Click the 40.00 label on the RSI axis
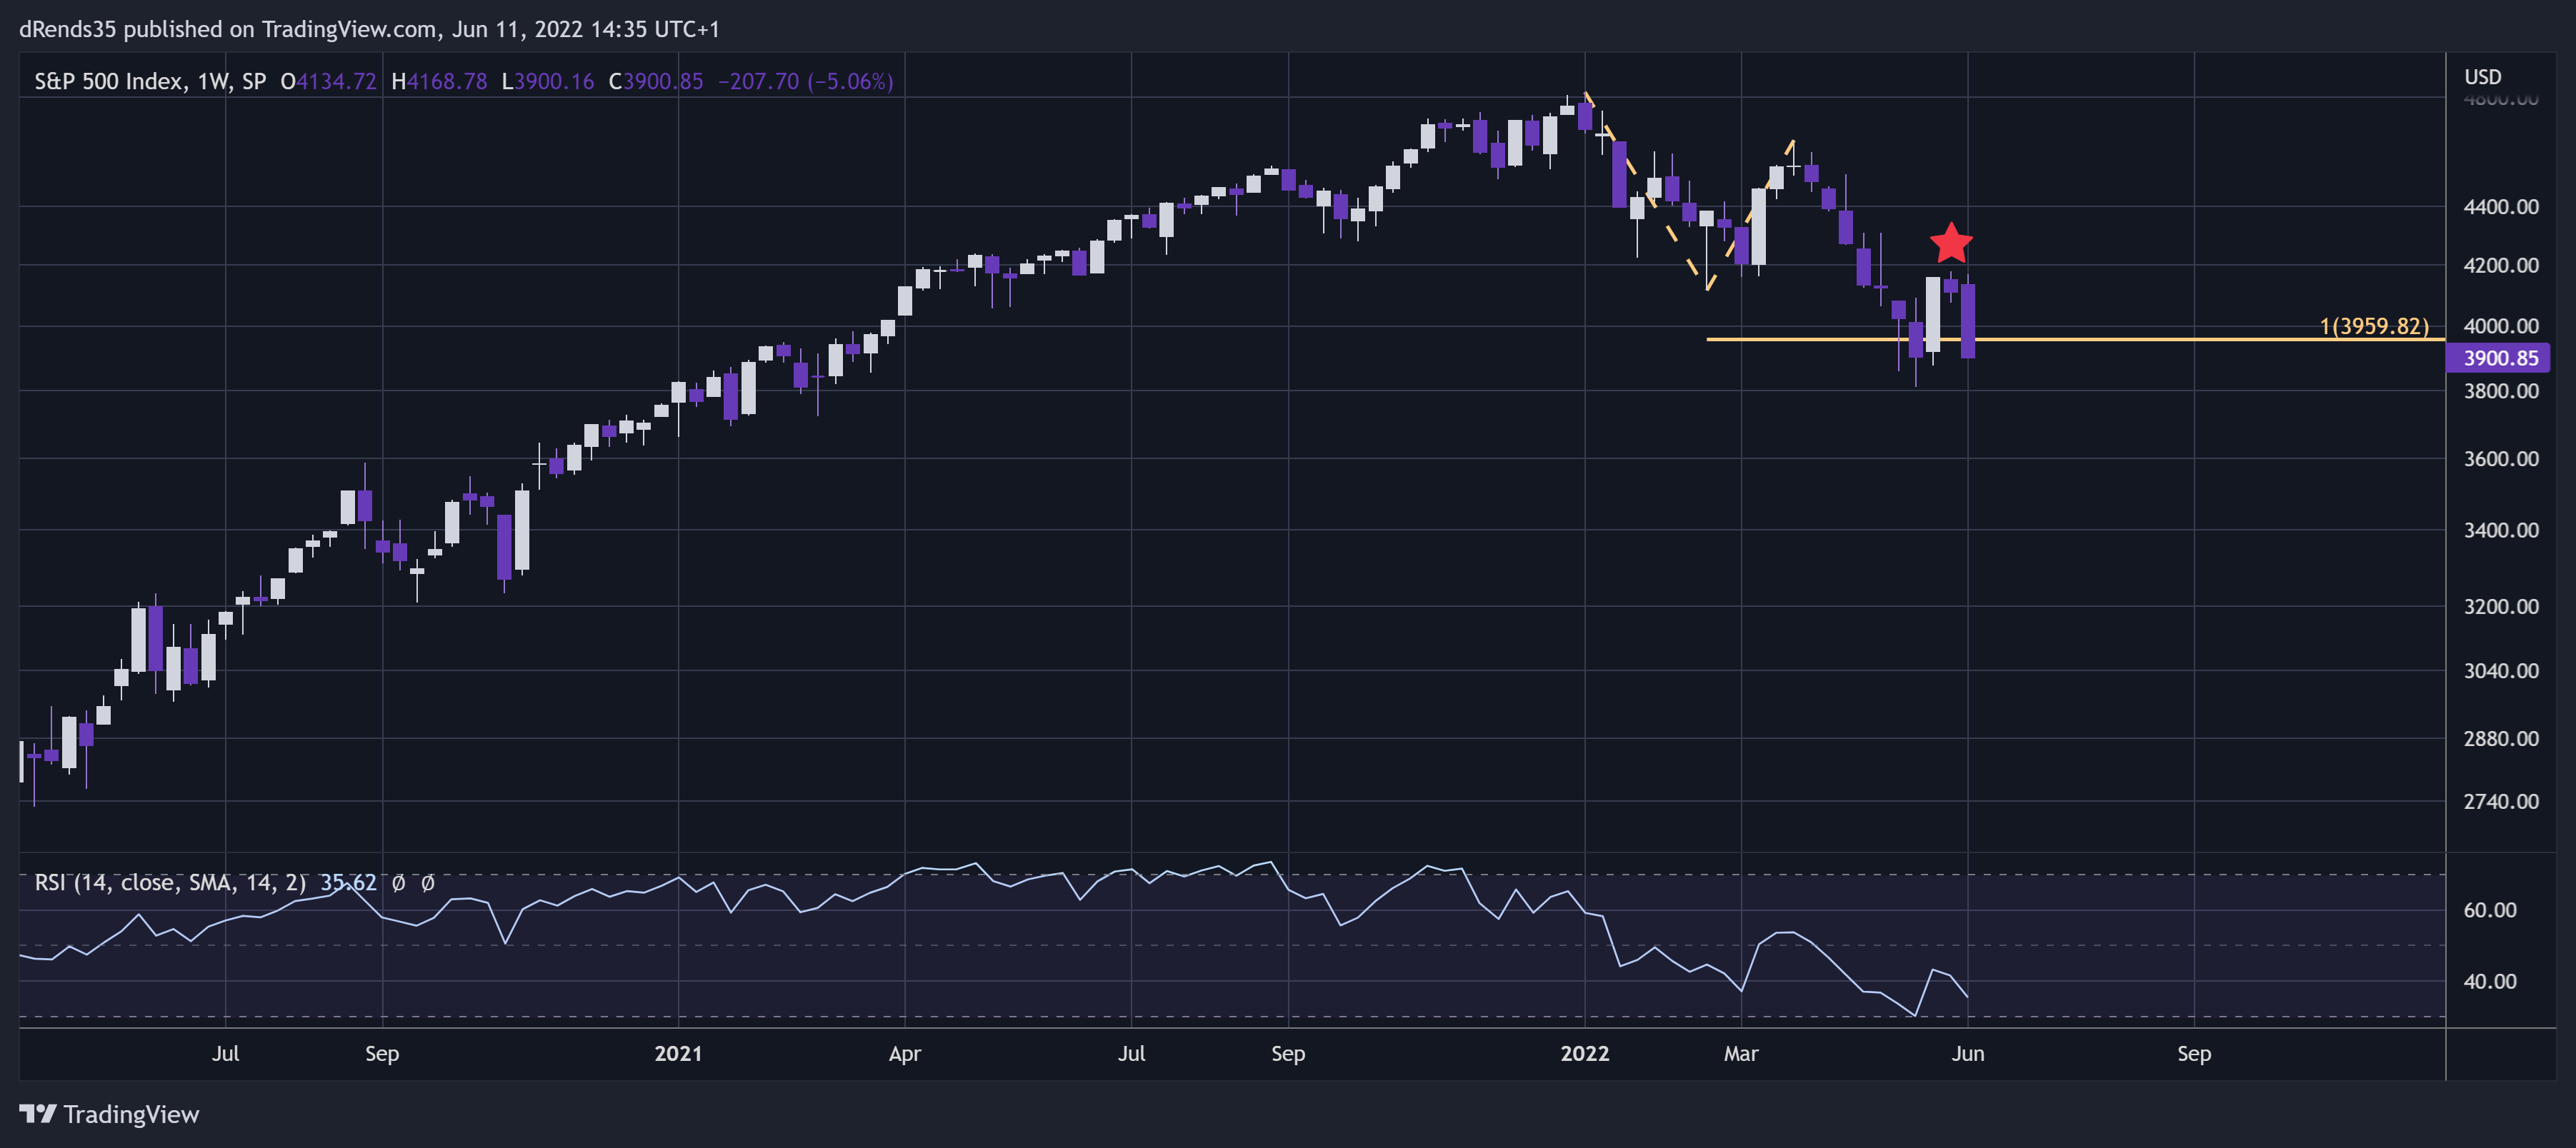 pyautogui.click(x=2490, y=982)
